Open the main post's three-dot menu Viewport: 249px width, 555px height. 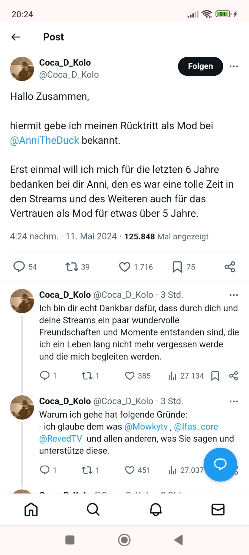pos(234,66)
